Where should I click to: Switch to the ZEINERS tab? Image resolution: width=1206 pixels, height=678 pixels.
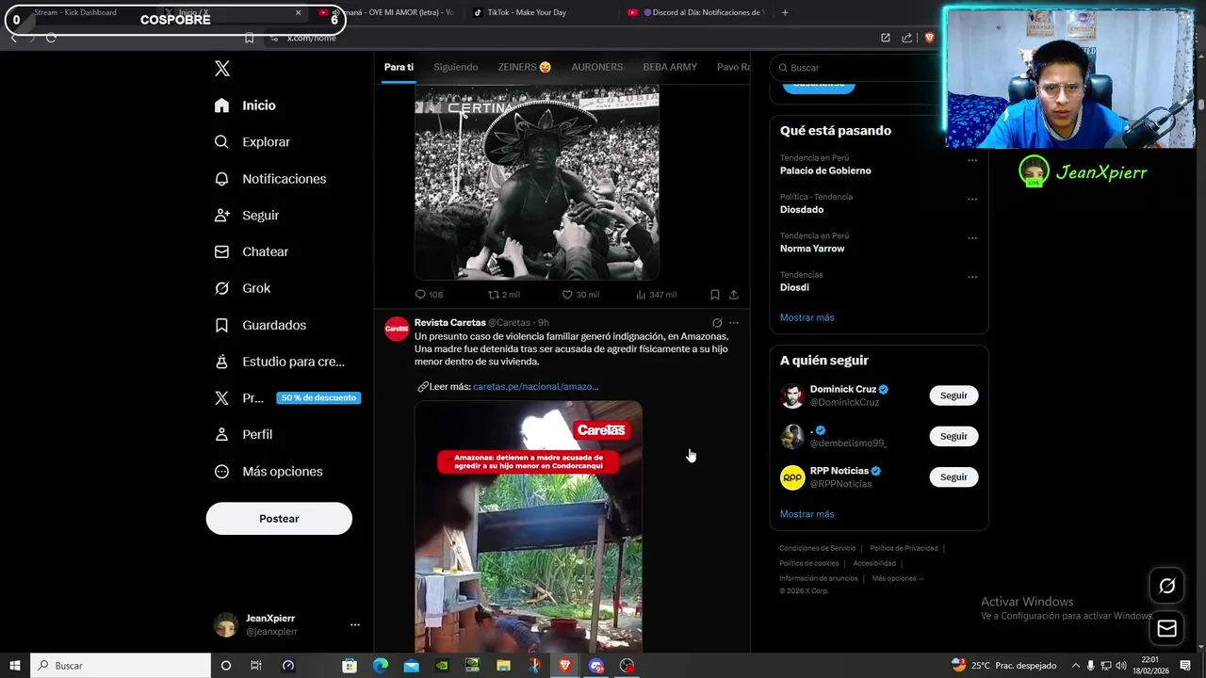525,67
